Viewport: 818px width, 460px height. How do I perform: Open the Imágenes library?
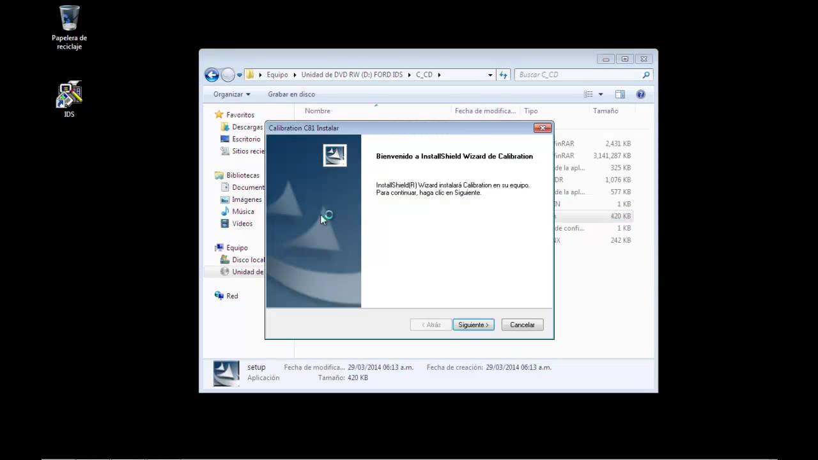tap(247, 199)
